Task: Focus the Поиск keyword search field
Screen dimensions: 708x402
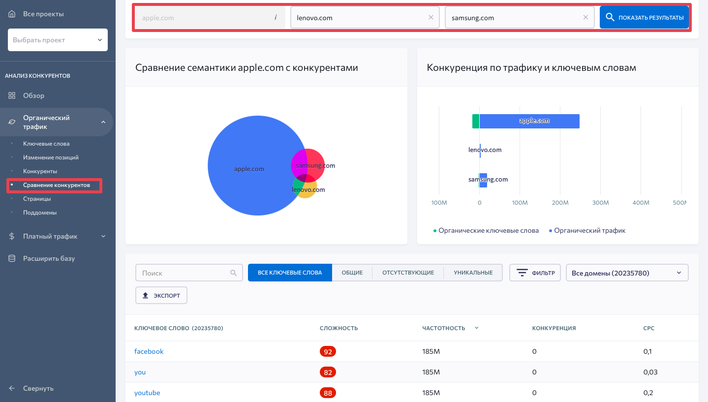Action: 189,273
